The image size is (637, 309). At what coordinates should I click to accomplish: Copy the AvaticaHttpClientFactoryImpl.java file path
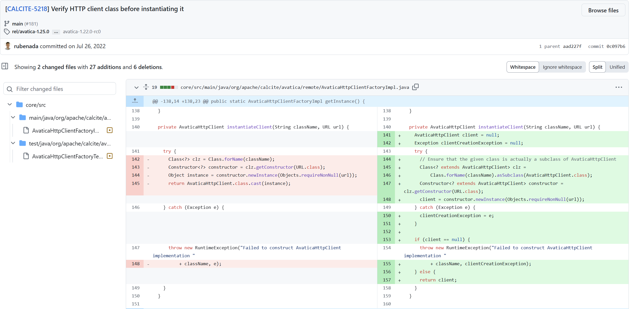[415, 87]
